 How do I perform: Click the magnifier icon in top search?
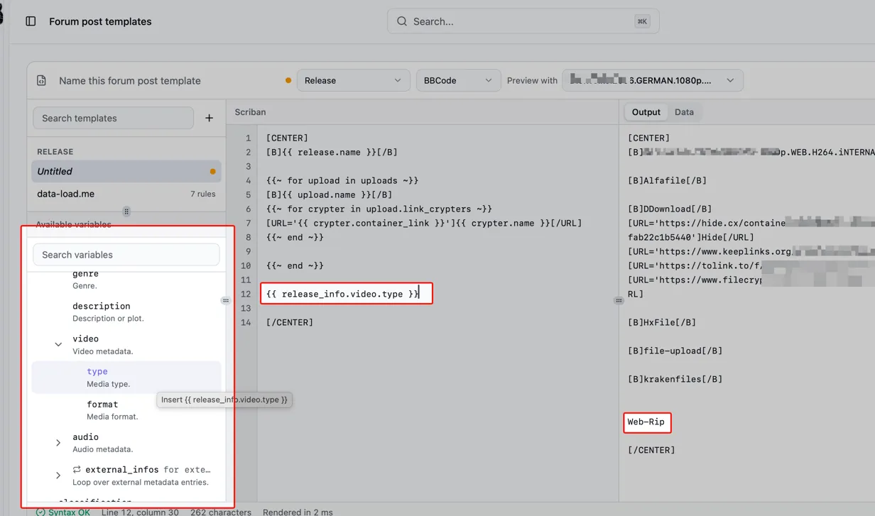pyautogui.click(x=402, y=21)
